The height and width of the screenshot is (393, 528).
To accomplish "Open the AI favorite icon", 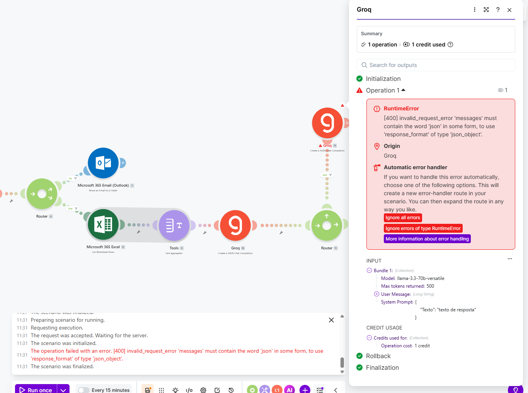I will coord(290,390).
